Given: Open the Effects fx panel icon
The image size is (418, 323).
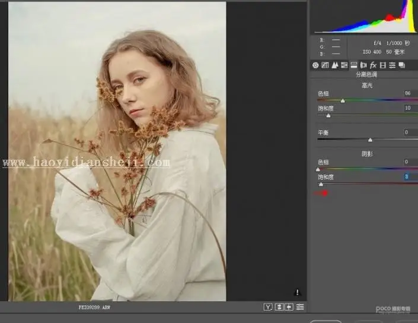Looking at the screenshot, I should [373, 65].
